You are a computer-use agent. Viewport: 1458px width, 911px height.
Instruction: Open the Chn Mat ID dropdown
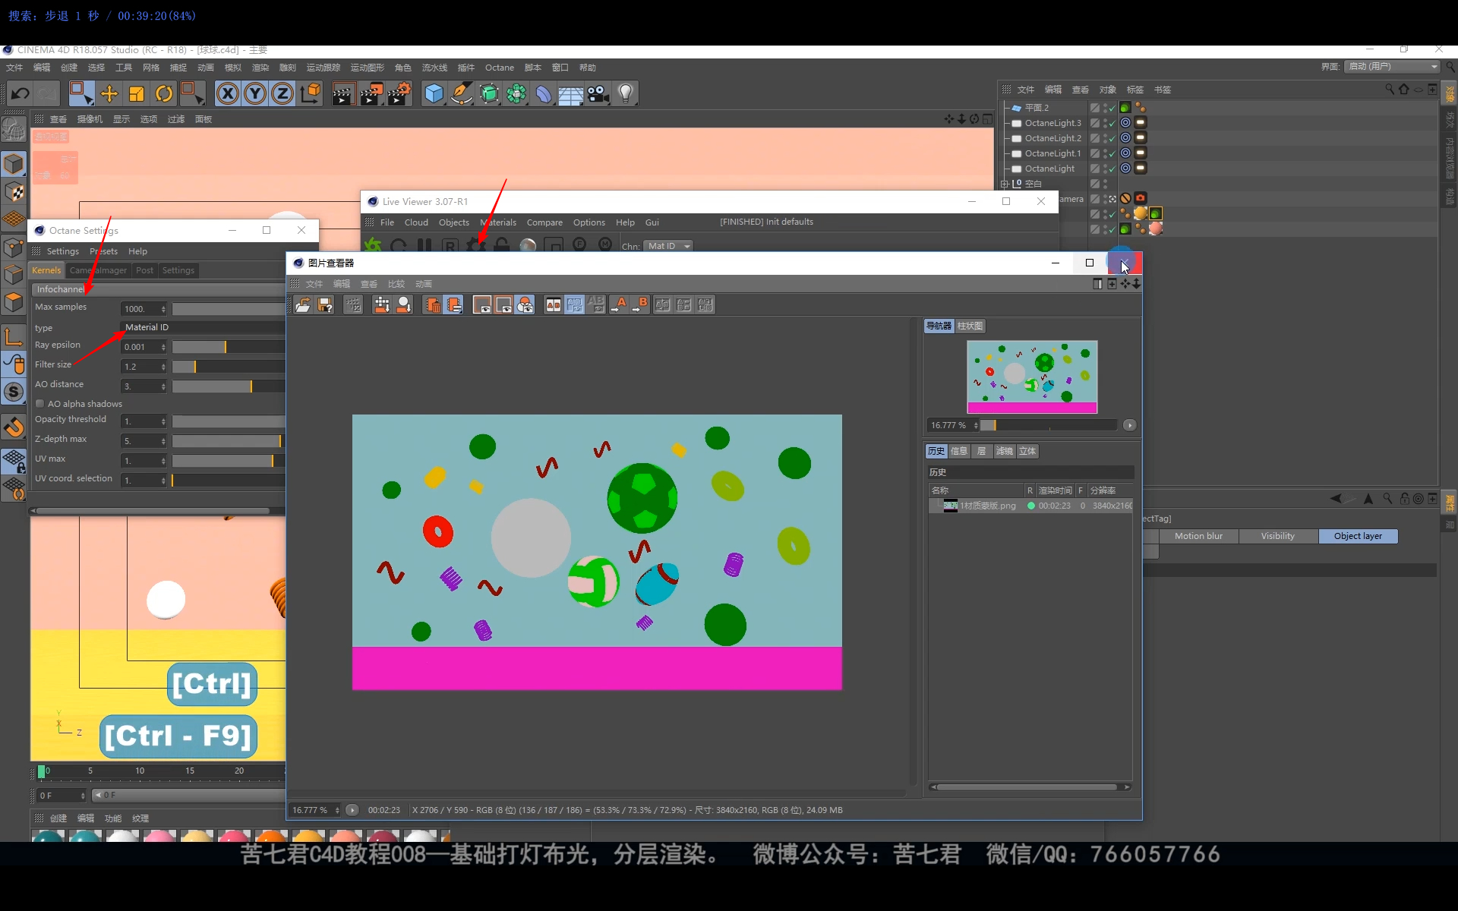(x=667, y=246)
